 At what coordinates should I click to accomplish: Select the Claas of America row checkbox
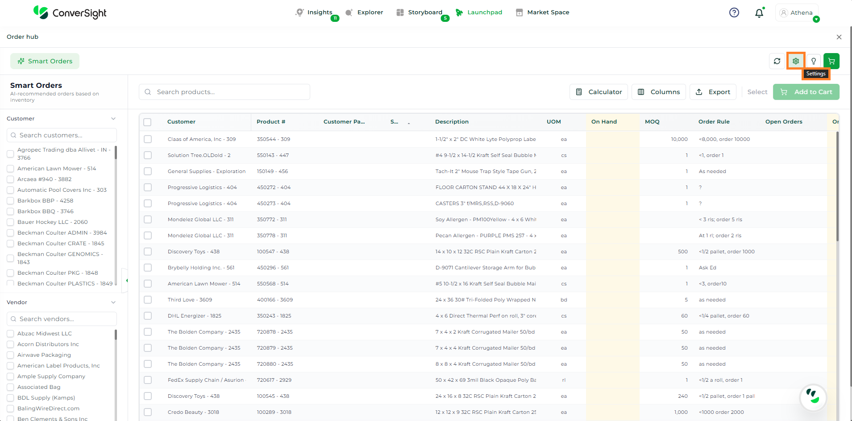click(x=148, y=139)
